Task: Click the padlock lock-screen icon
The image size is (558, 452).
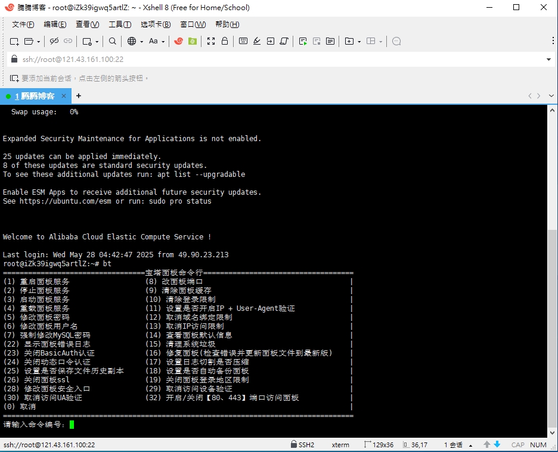Action: pyautogui.click(x=225, y=41)
